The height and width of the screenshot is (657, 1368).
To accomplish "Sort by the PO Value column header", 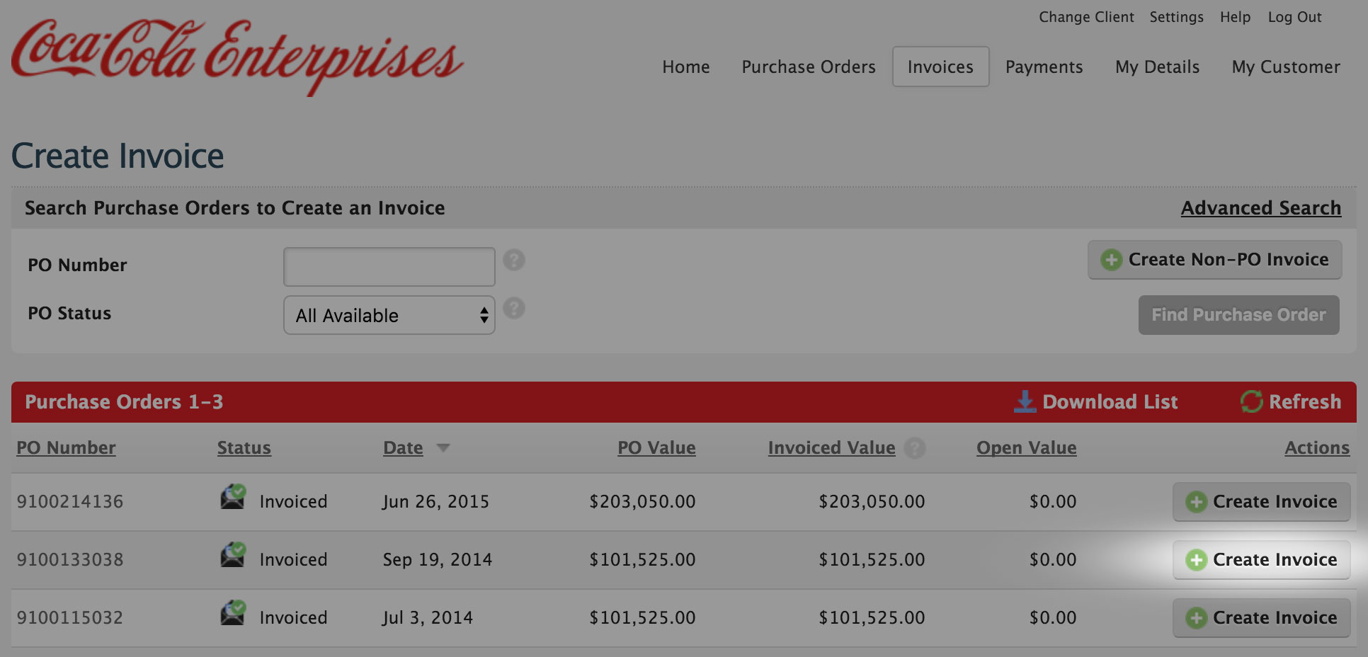I will pyautogui.click(x=656, y=447).
